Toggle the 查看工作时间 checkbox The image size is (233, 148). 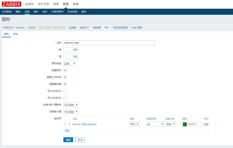tap(65, 77)
